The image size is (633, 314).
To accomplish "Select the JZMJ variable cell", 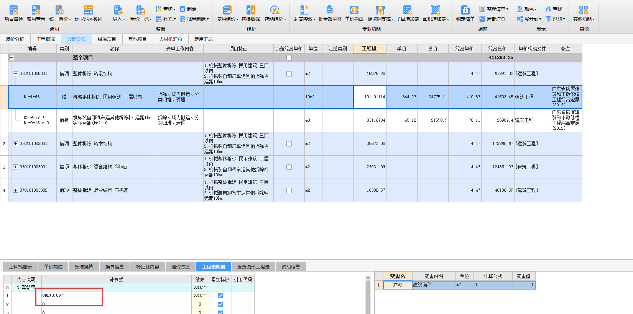I will point(398,285).
